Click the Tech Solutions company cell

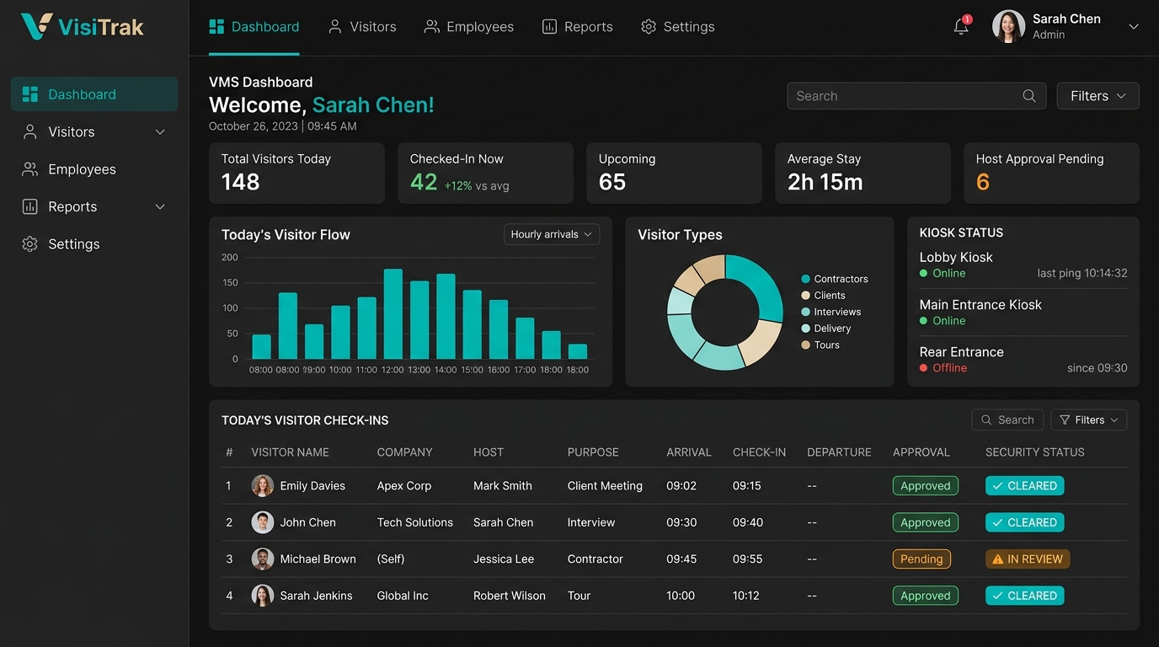click(415, 522)
